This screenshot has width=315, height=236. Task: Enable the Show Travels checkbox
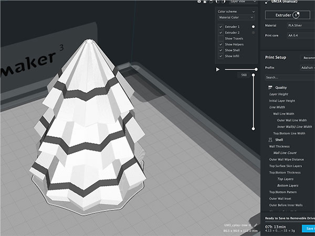click(220, 38)
